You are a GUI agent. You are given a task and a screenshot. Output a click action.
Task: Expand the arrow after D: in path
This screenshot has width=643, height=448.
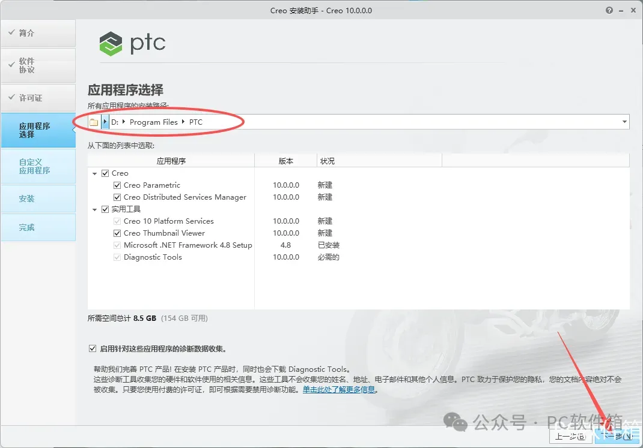[x=123, y=122]
